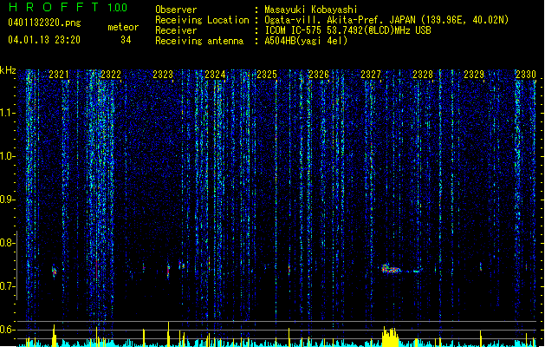Click the 2329 time marker
This screenshot has height=347, width=545.
click(x=474, y=74)
